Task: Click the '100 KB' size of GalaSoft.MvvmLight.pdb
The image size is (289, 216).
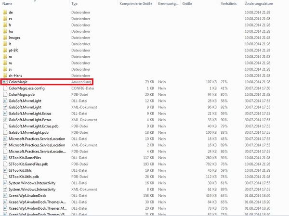Action: click(x=211, y=132)
